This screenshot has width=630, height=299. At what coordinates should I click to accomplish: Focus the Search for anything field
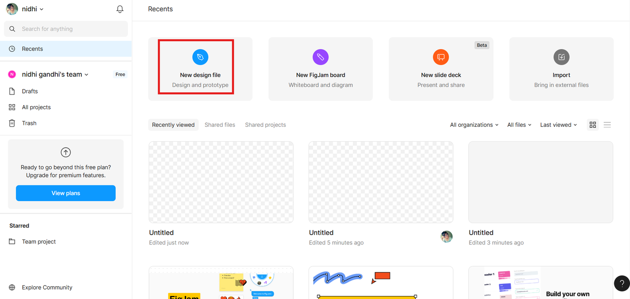point(66,29)
